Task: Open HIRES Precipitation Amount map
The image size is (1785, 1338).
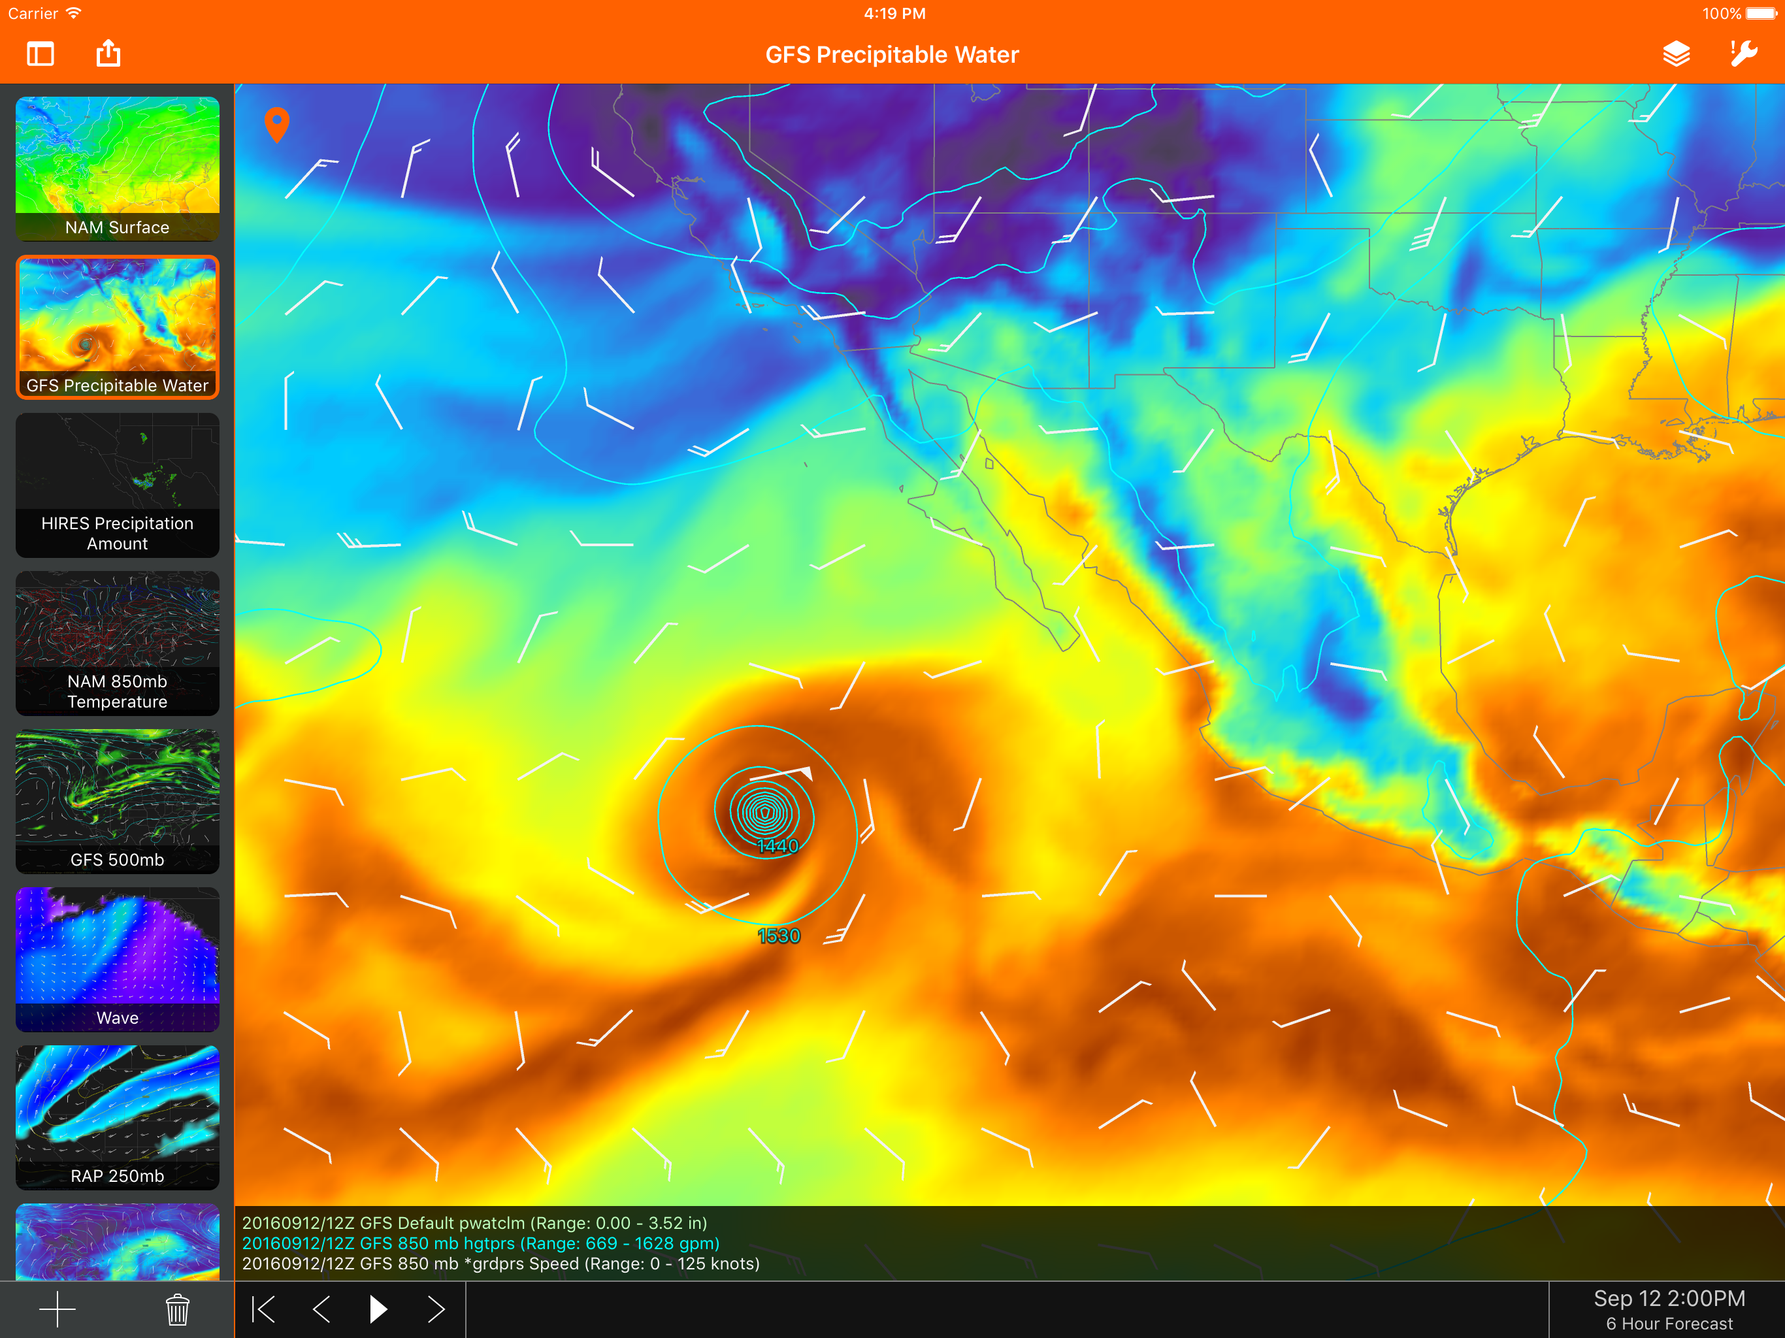Action: tap(117, 485)
